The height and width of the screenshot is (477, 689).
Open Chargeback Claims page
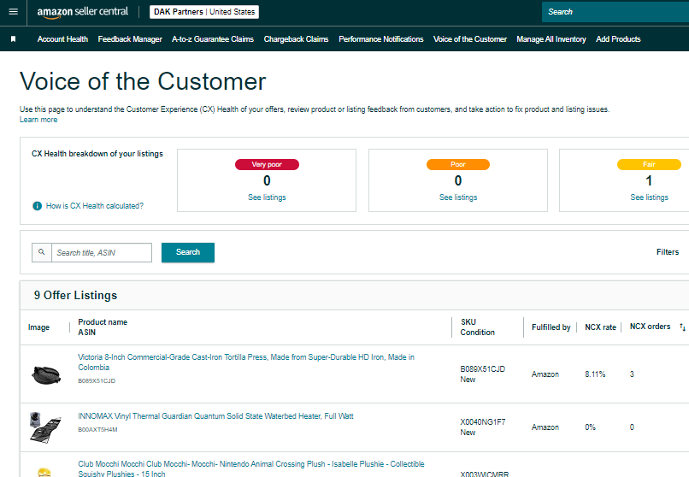point(296,39)
